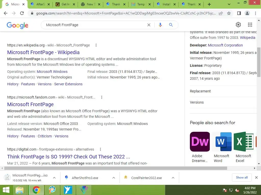The height and width of the screenshot is (195, 261).
Task: Open the browser side panel
Action: (239, 13)
